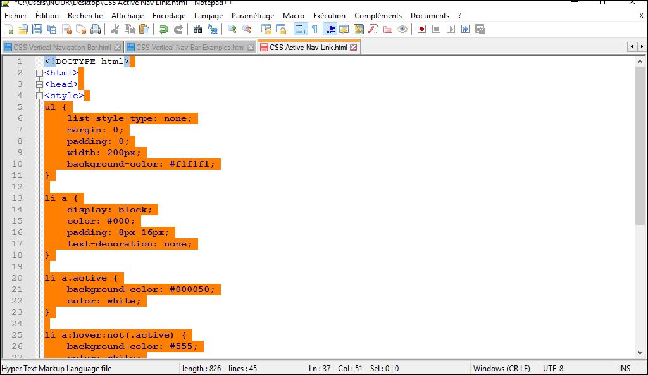Open the Function List panel icon

[373, 29]
